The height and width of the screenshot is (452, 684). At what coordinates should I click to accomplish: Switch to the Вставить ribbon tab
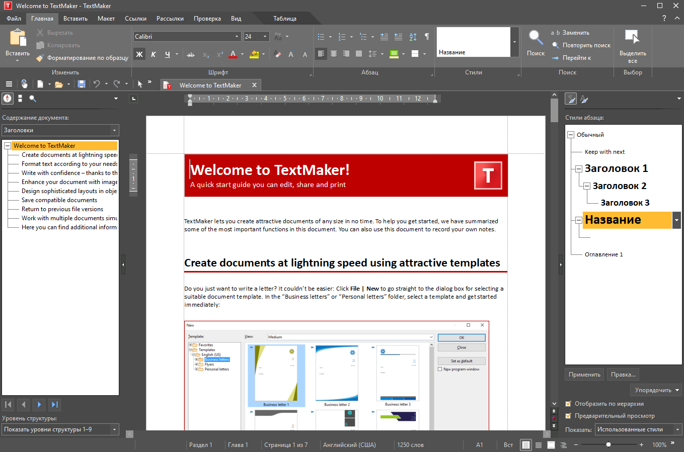pos(75,18)
